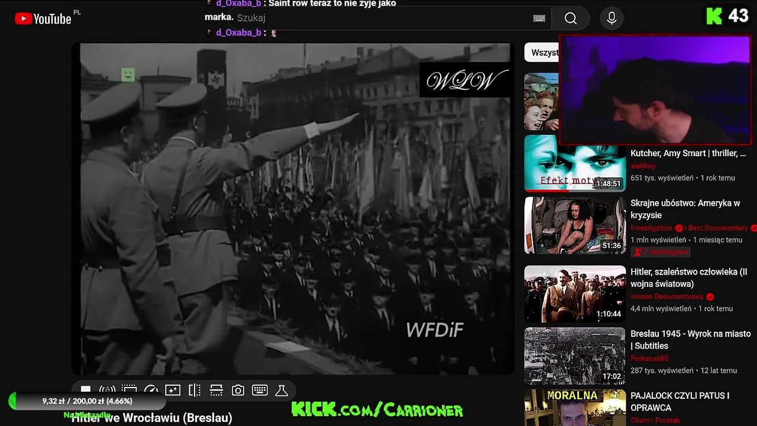Open playback speed gauge icon
The height and width of the screenshot is (426, 757).
(x=151, y=390)
